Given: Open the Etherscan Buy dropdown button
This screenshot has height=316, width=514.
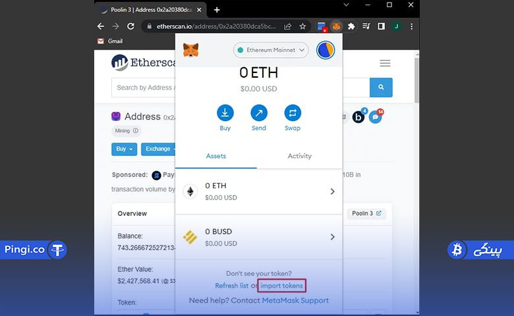Looking at the screenshot, I should [125, 149].
